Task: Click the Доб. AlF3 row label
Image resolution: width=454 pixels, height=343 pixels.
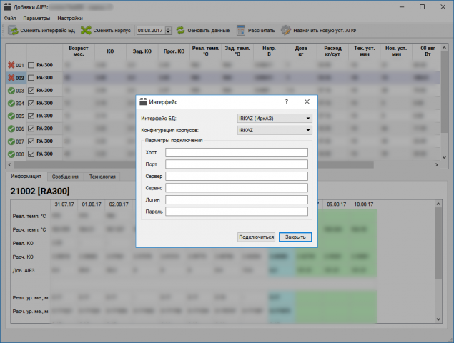Action: click(x=24, y=271)
